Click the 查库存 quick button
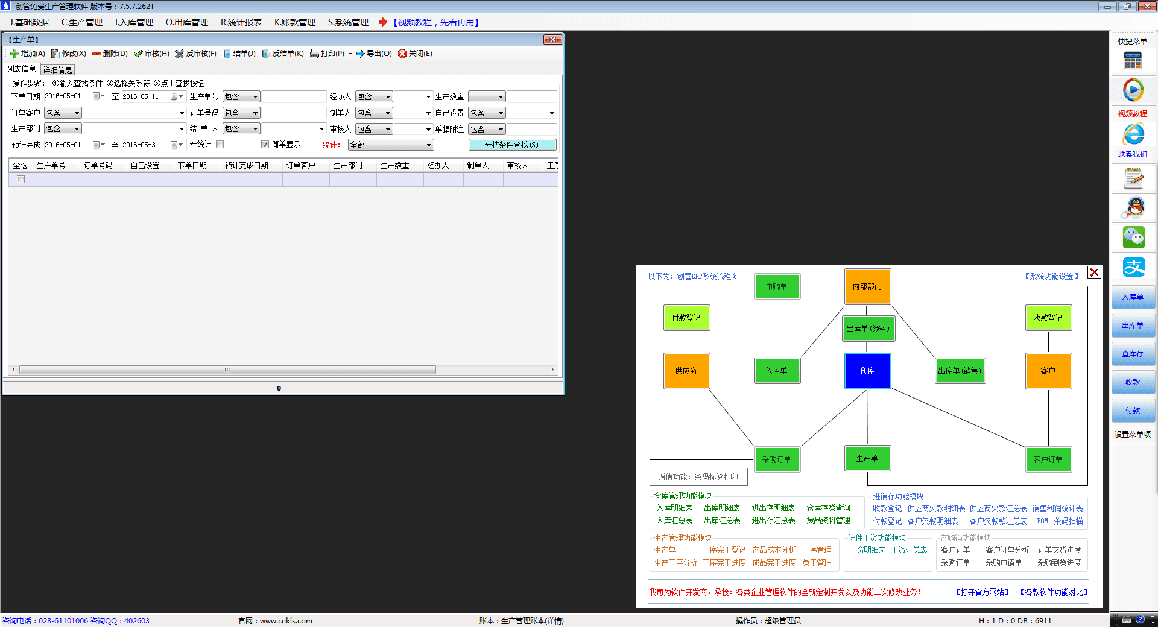Image resolution: width=1158 pixels, height=627 pixels. pyautogui.click(x=1133, y=354)
